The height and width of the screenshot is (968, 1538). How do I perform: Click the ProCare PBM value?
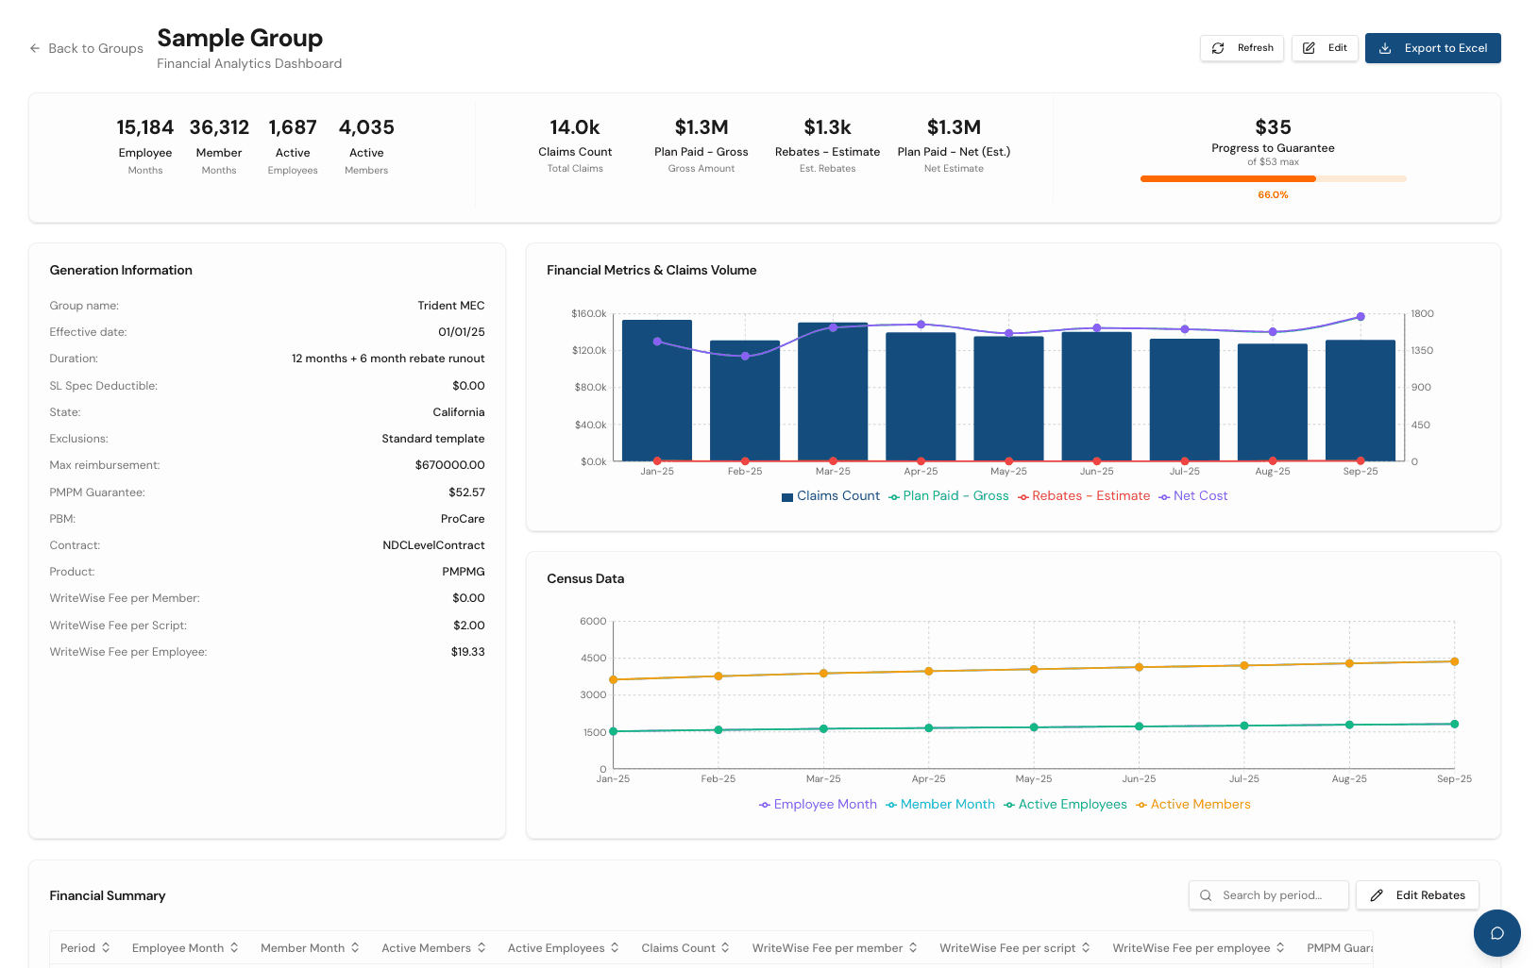click(463, 519)
